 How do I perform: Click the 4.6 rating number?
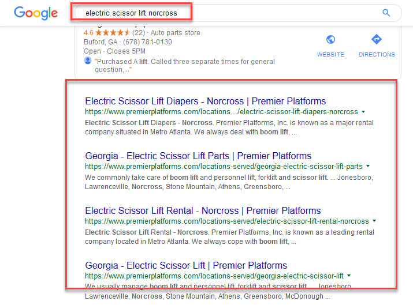(x=88, y=33)
